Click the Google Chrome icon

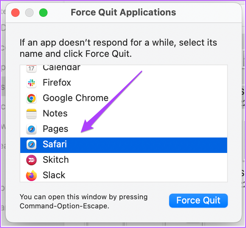pyautogui.click(x=31, y=98)
